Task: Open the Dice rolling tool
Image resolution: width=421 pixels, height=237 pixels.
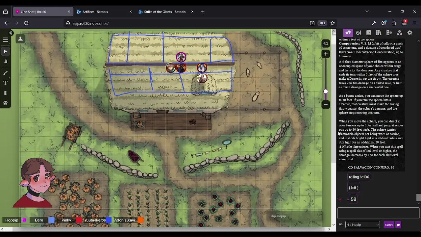Action: 6,103
